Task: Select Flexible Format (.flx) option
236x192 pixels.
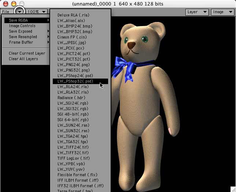Action: point(80,175)
